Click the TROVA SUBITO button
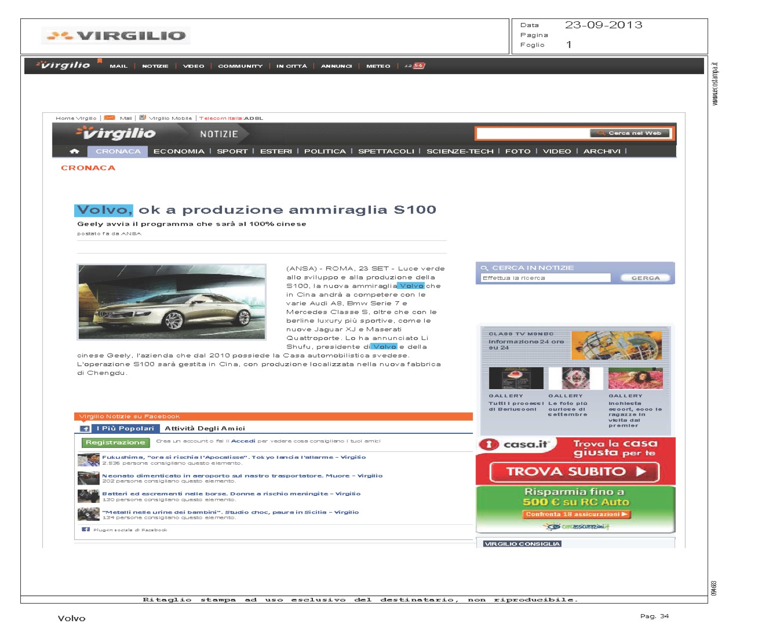 [x=575, y=472]
